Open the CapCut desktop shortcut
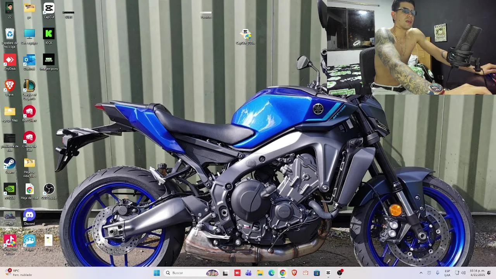The width and height of the screenshot is (496, 279). (x=49, y=10)
